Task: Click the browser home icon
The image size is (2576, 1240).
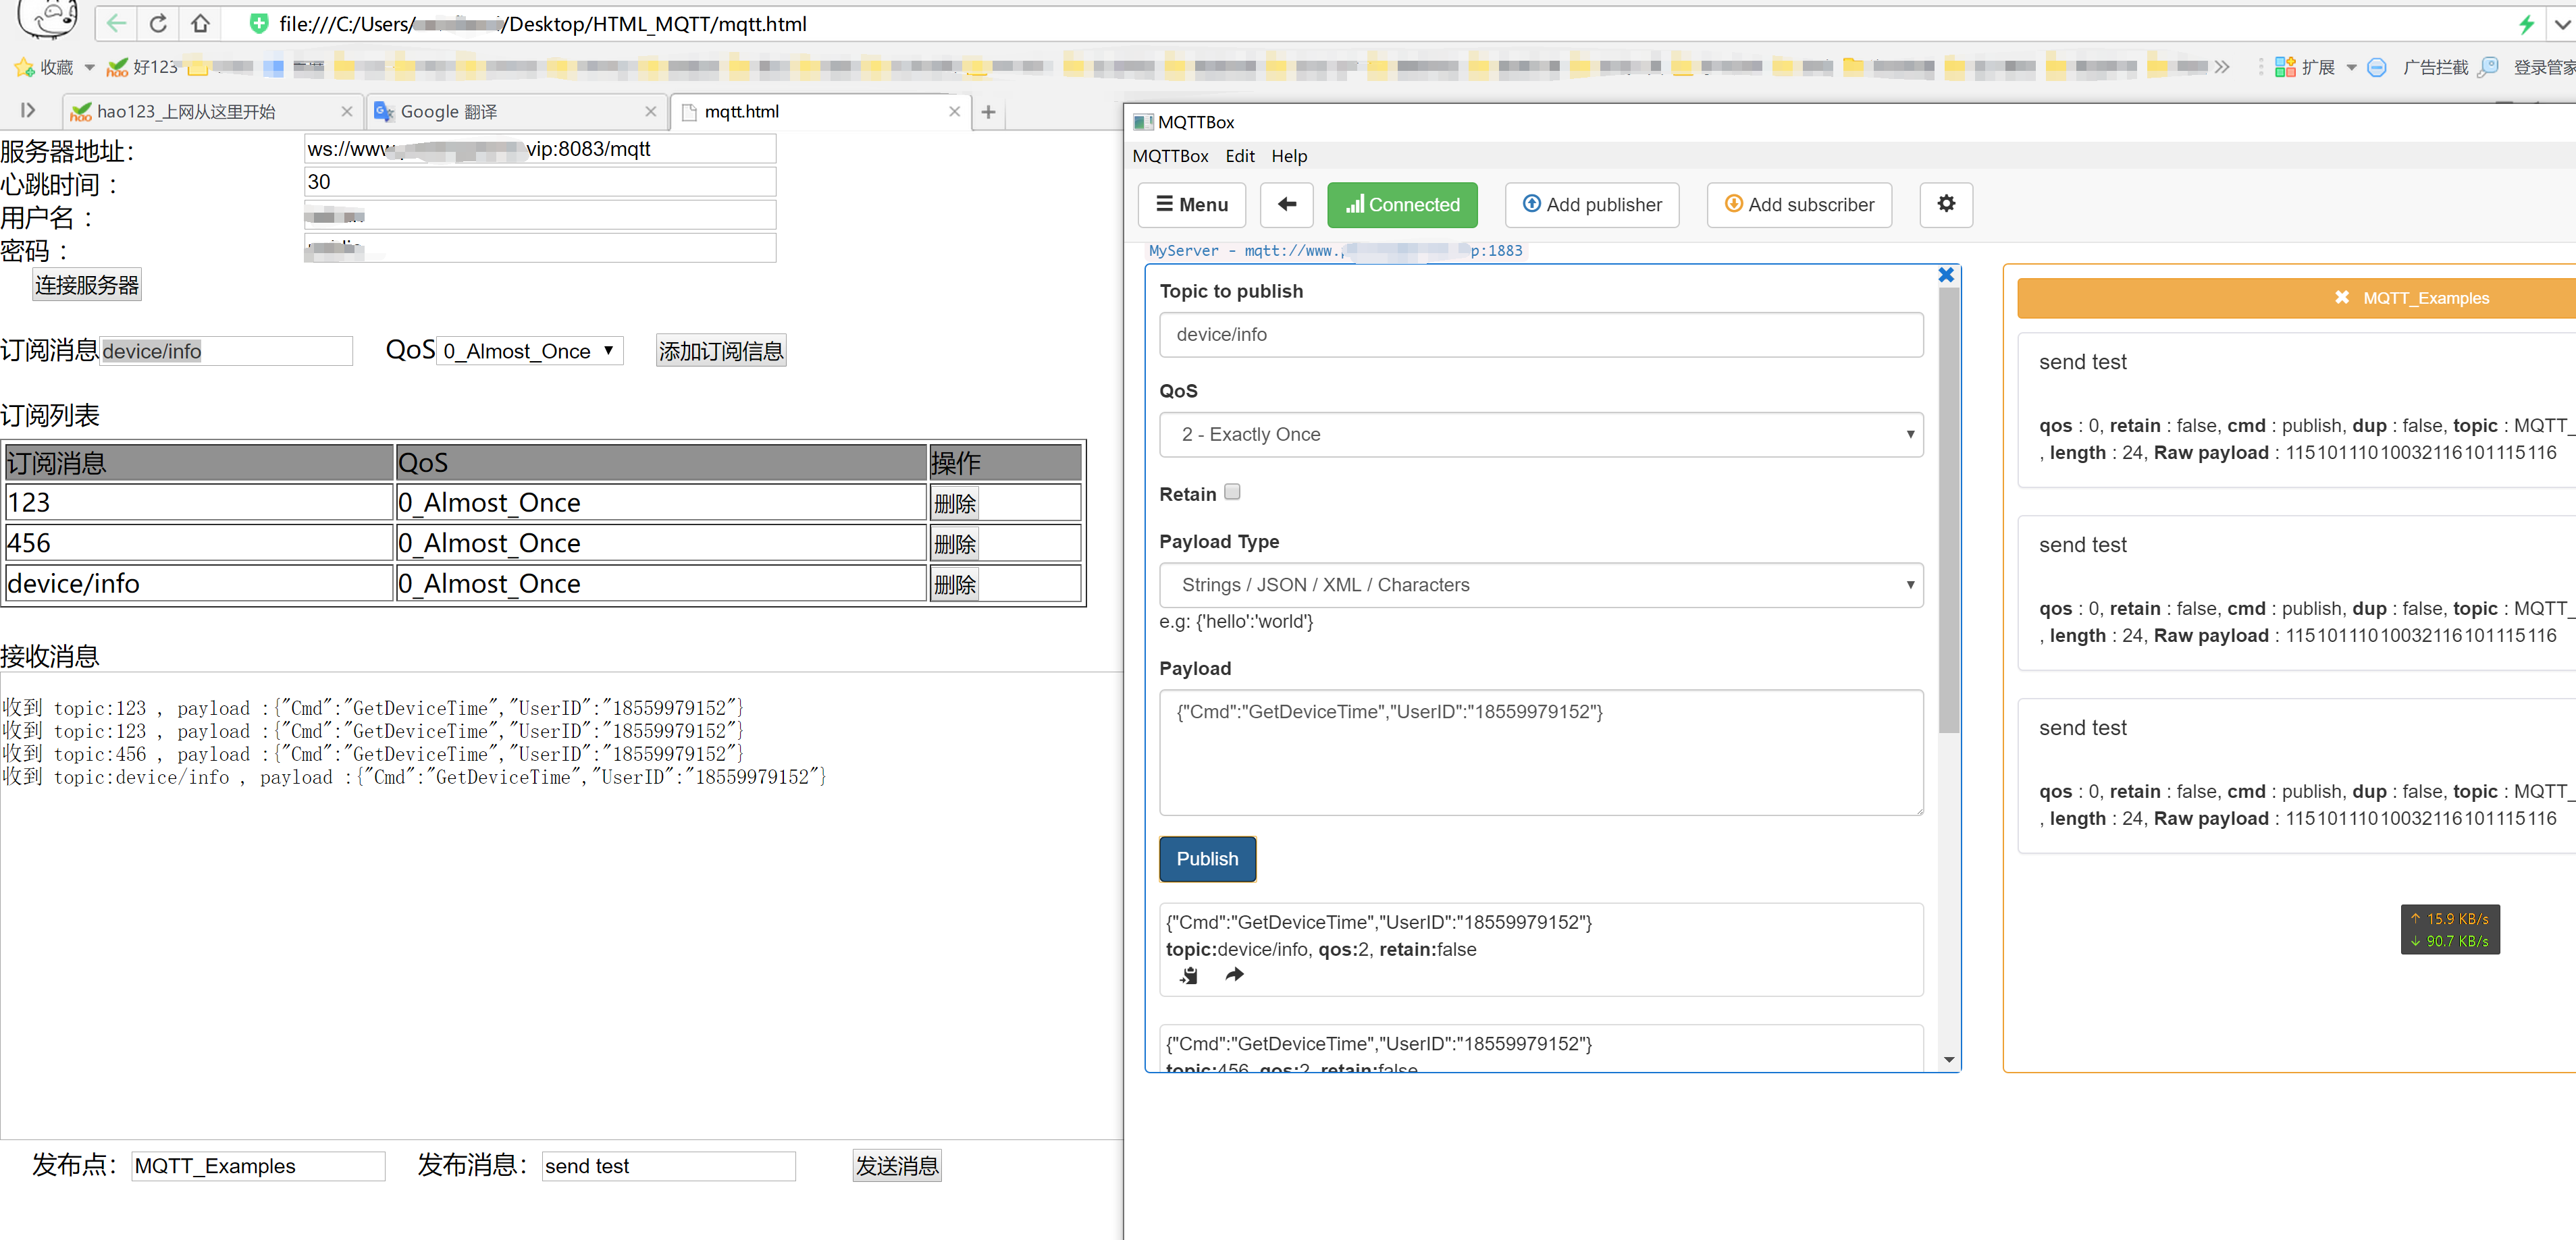Action: click(200, 23)
